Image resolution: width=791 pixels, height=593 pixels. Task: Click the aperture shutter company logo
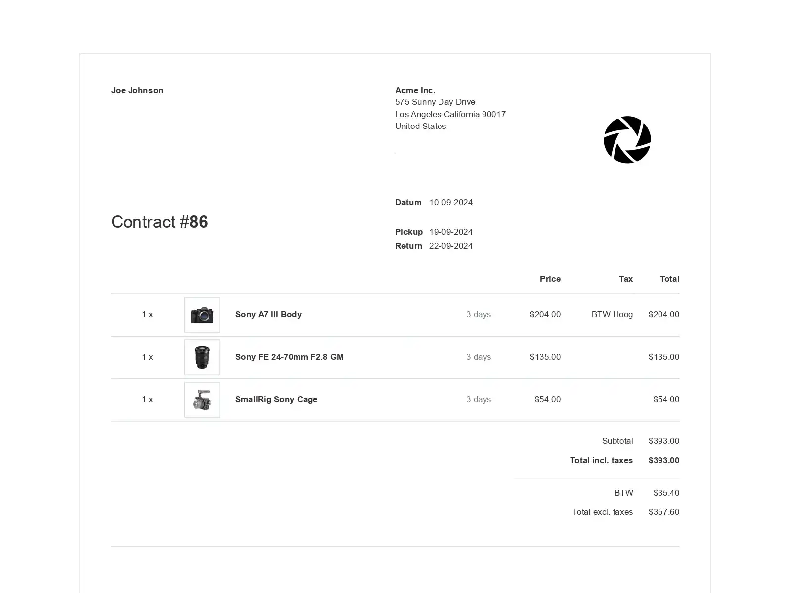point(627,140)
